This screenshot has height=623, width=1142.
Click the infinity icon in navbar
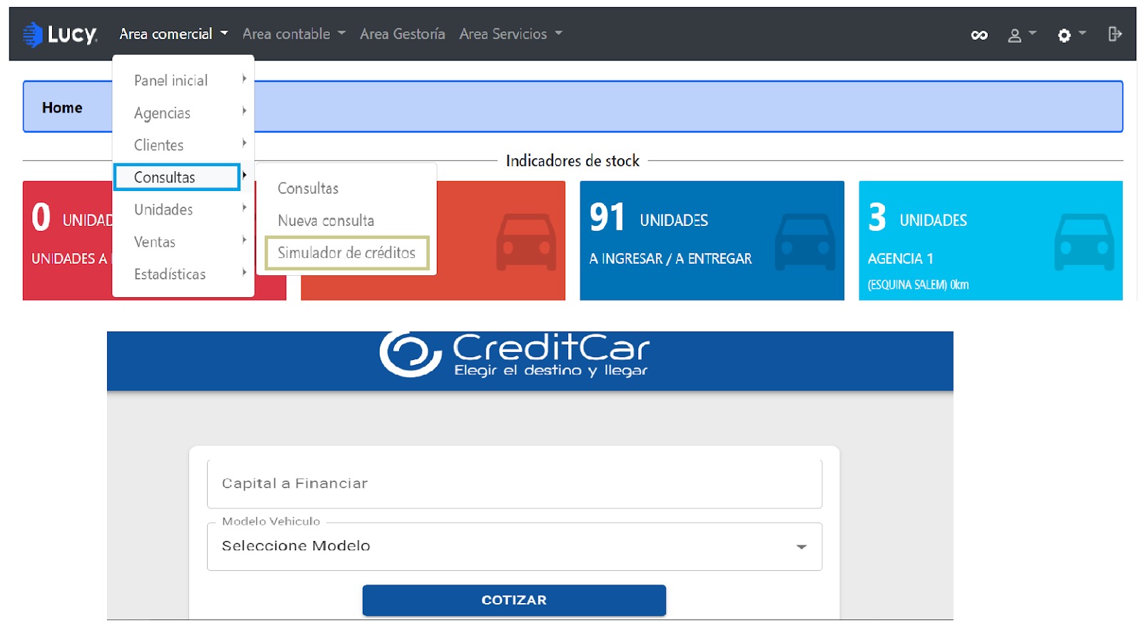coord(979,35)
